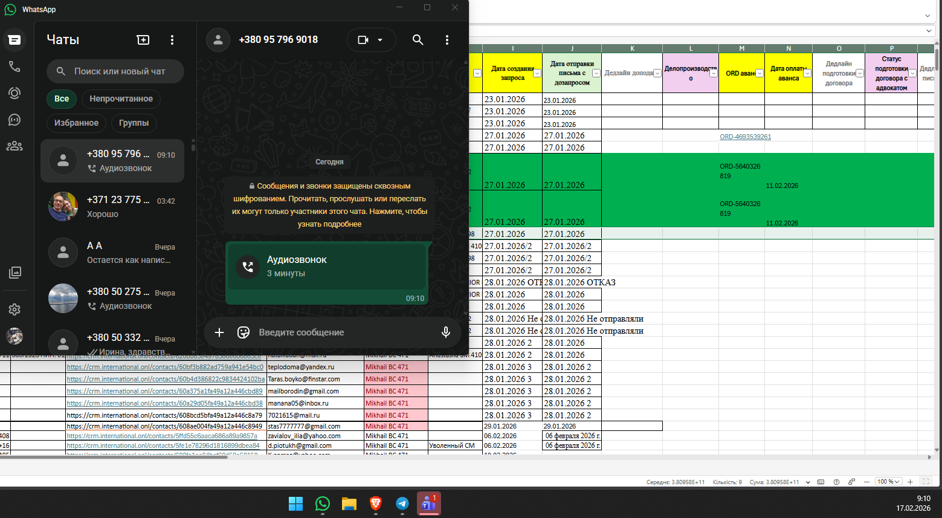Open the emoji and sticker picker
This screenshot has height=518, width=942.
[244, 332]
